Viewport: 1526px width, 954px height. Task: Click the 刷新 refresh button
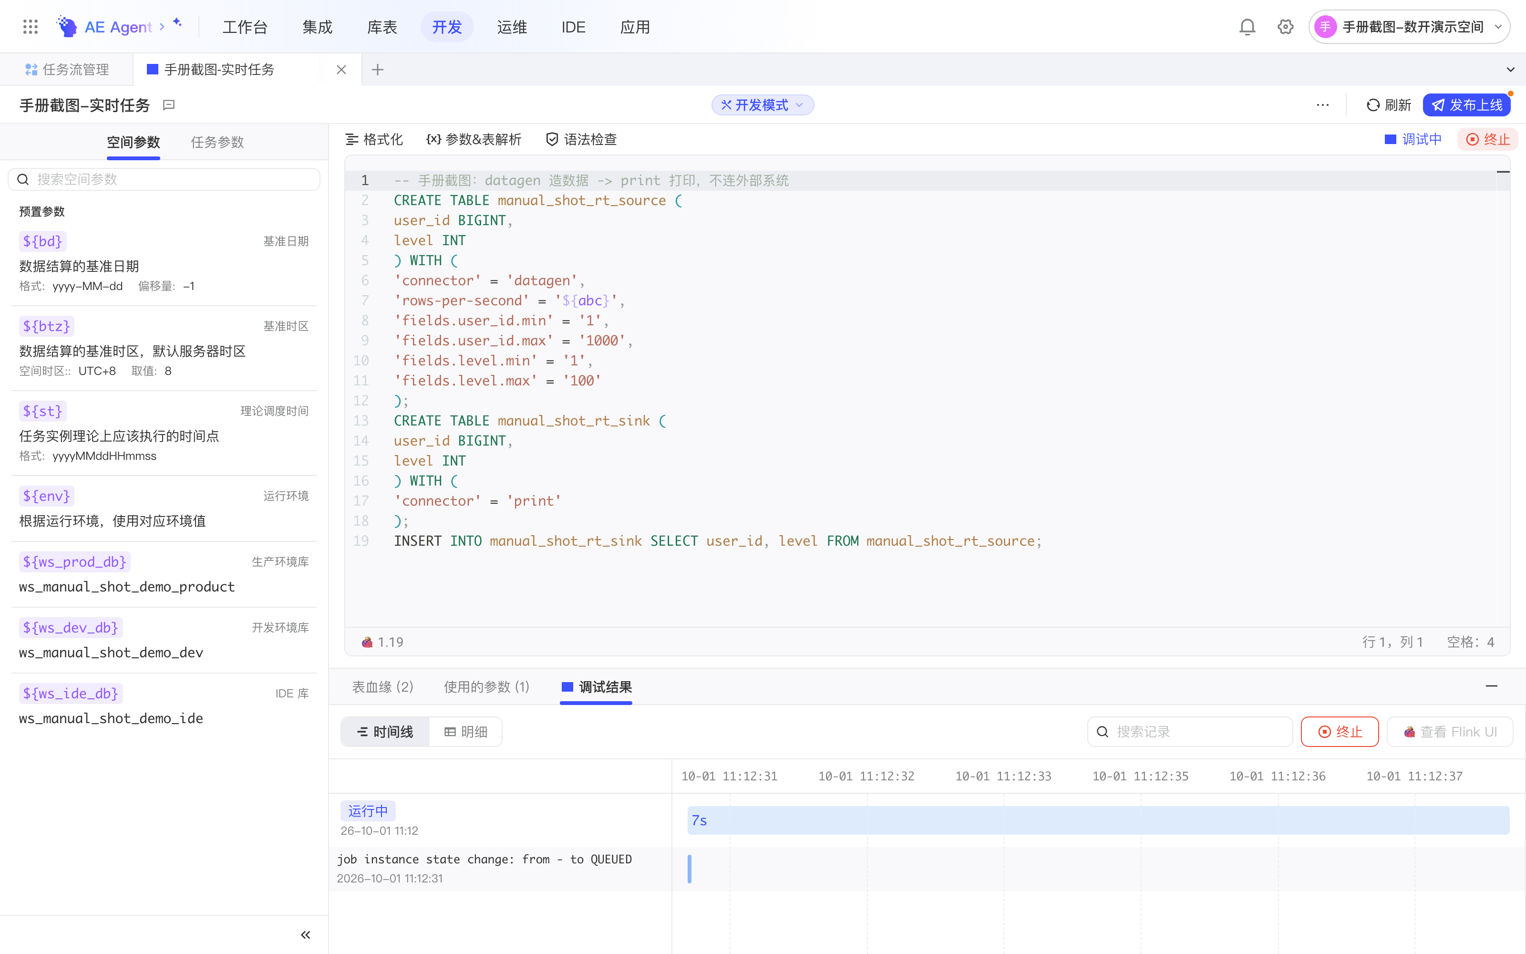(x=1388, y=105)
